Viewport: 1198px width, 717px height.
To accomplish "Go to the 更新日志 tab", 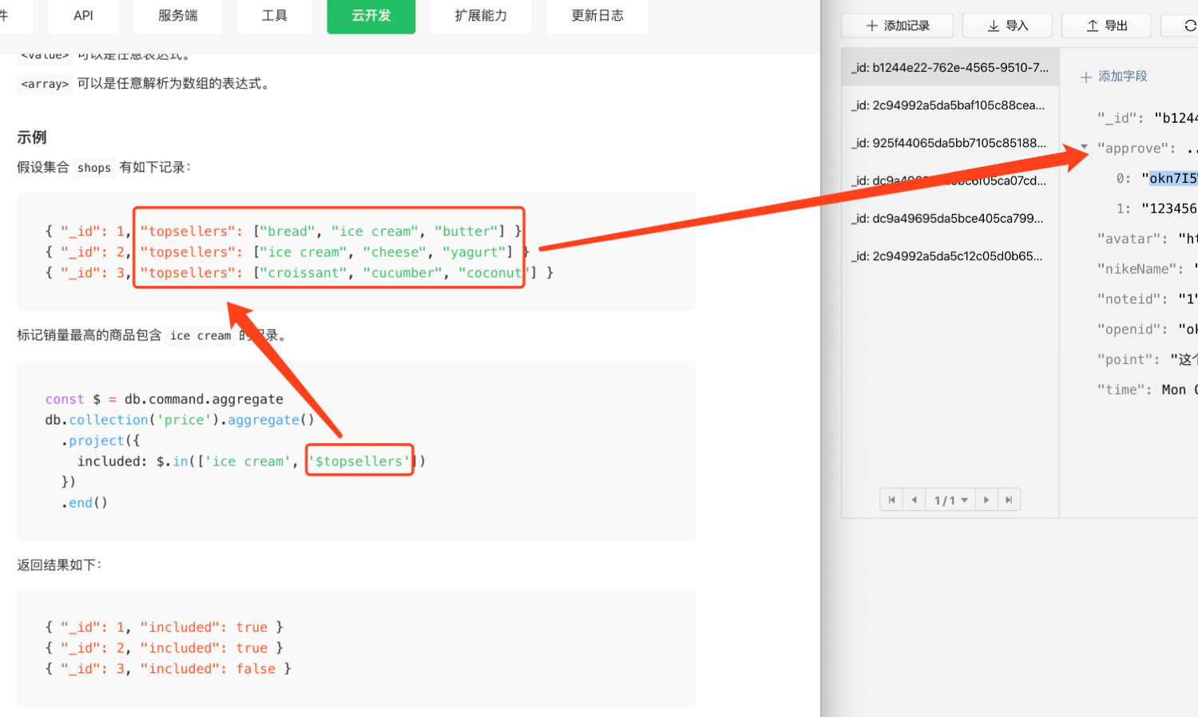I will [x=597, y=15].
